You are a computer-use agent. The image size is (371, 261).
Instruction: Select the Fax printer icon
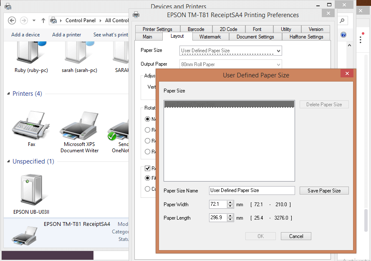[x=31, y=125]
